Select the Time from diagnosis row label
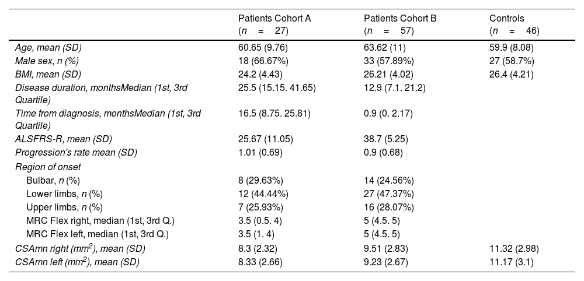Viewport: 584px width, 281px height. pos(108,119)
